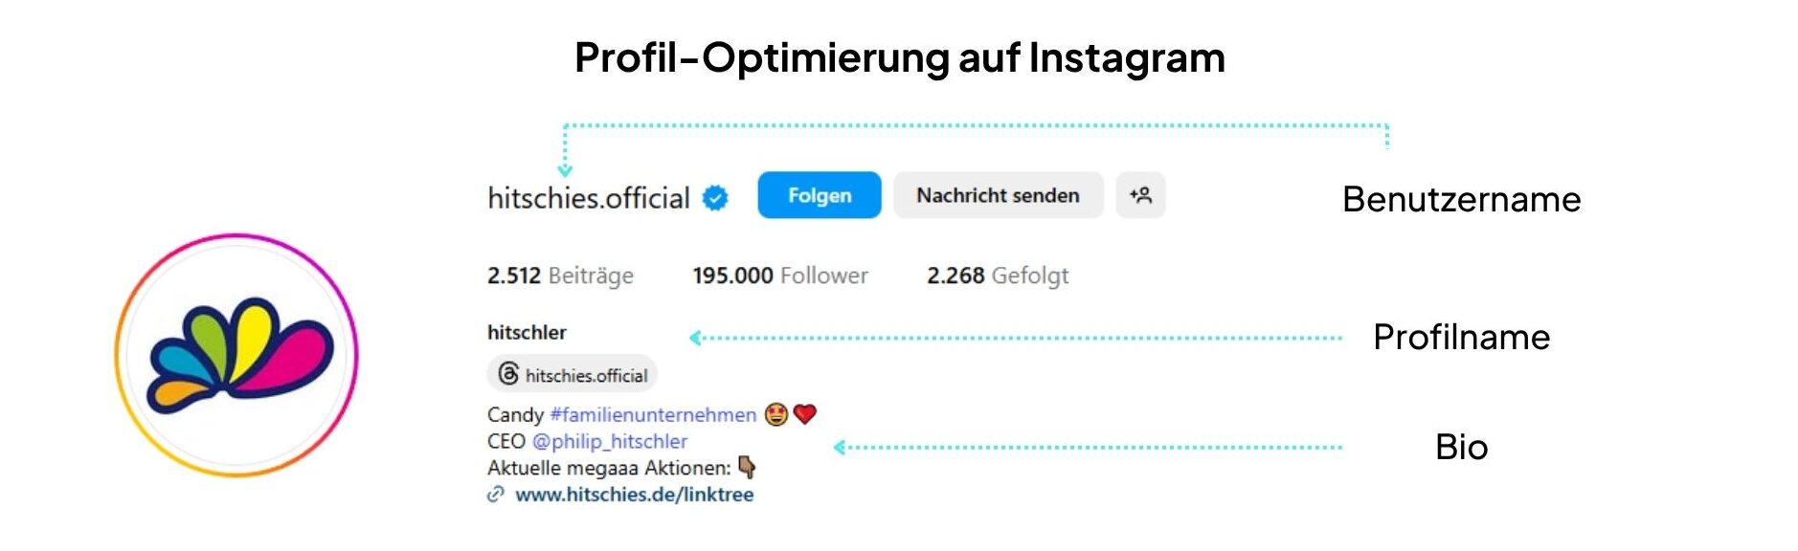
Task: Click the 195.000 Follower count
Action: [780, 275]
